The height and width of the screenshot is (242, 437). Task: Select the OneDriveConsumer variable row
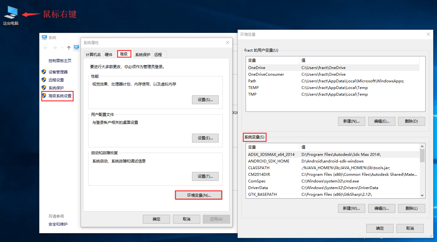[x=333, y=74]
